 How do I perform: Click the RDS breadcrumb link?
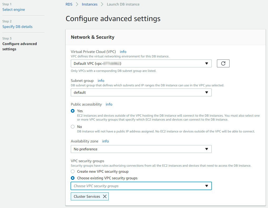pyautogui.click(x=69, y=4)
